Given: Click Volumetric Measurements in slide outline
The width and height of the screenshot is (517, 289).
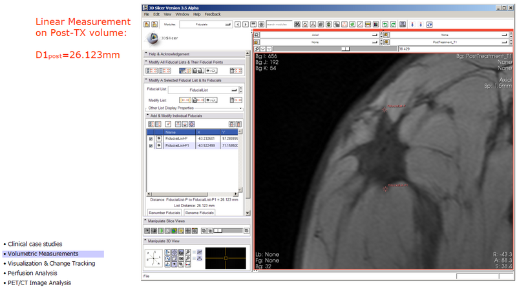Looking at the screenshot, I should (x=43, y=254).
